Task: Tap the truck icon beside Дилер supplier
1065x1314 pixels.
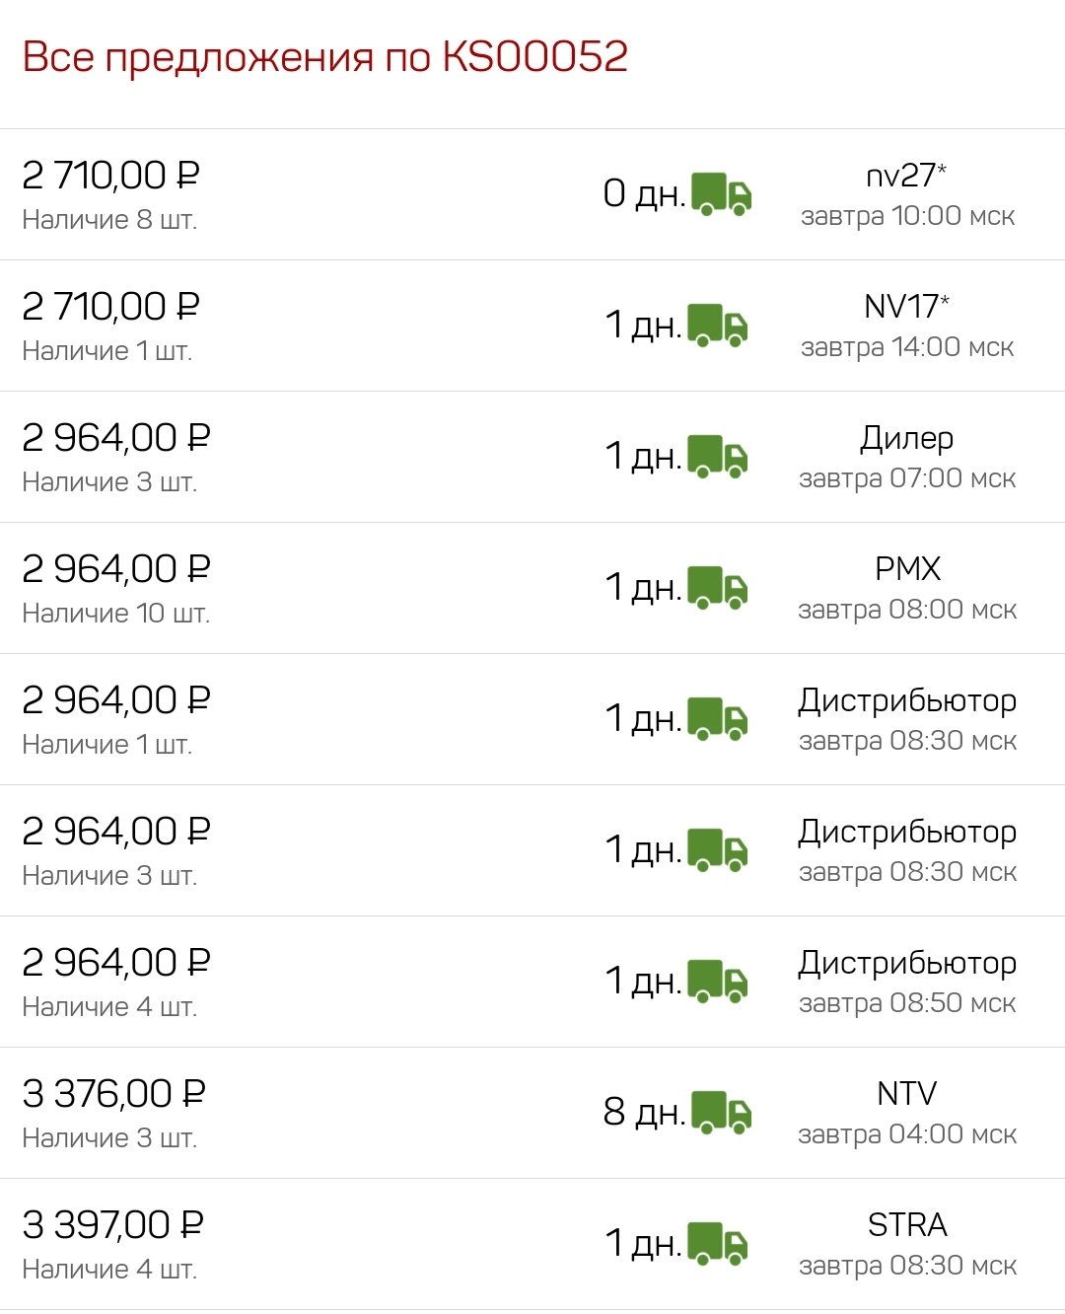Action: click(x=718, y=457)
